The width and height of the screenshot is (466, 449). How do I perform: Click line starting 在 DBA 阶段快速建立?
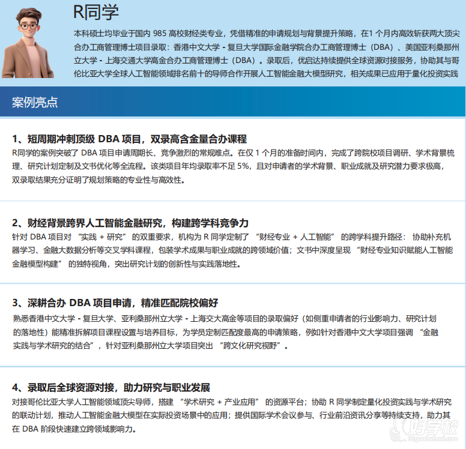click(x=74, y=429)
